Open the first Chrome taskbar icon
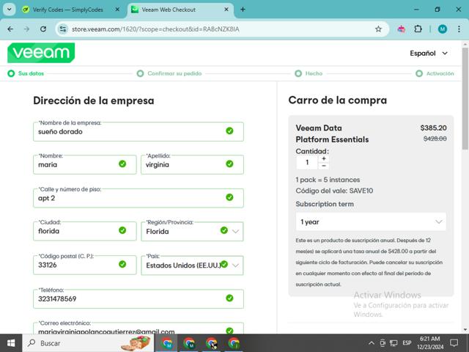 pos(166,343)
